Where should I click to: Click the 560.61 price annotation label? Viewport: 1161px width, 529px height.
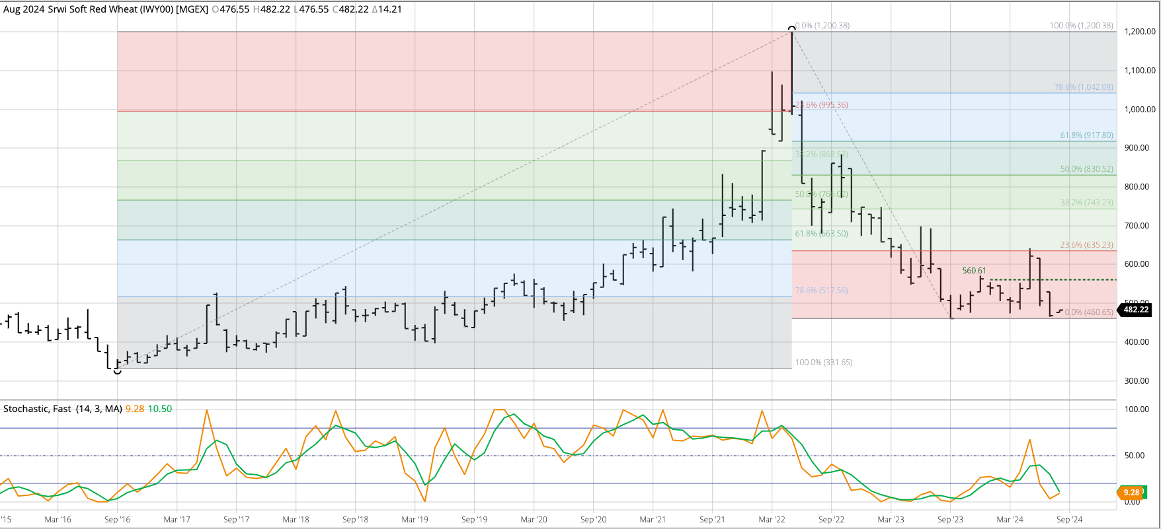click(974, 271)
